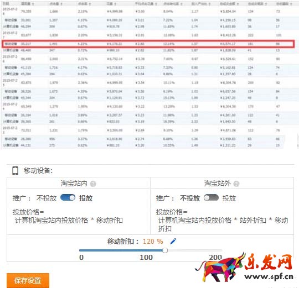Toggle the 淘宝站外 promotion switch
299x288 pixels.
[x=211, y=197]
